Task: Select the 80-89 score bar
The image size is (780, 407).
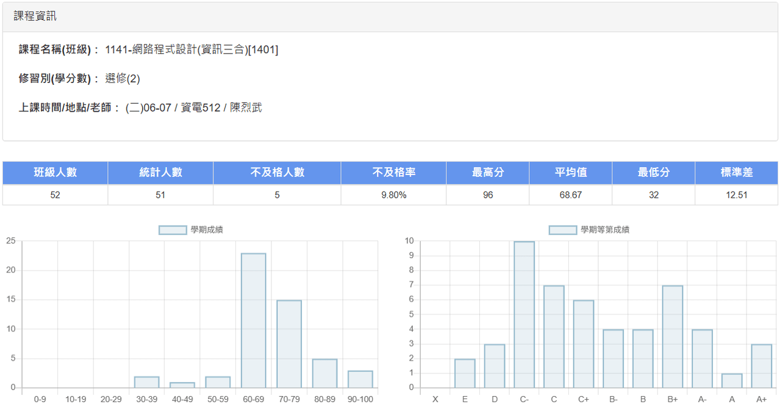Action: (324, 373)
